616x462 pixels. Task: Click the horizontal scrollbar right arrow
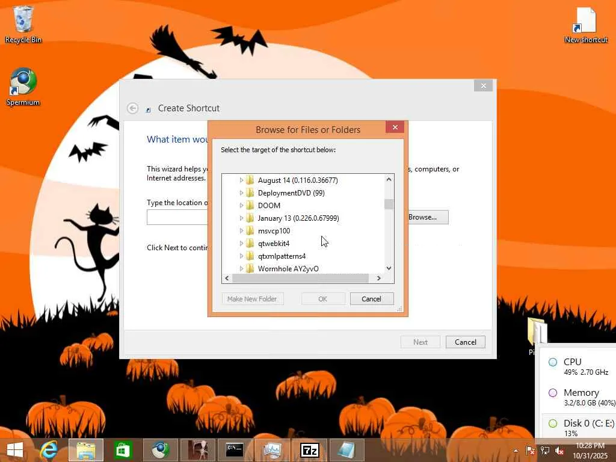point(379,278)
